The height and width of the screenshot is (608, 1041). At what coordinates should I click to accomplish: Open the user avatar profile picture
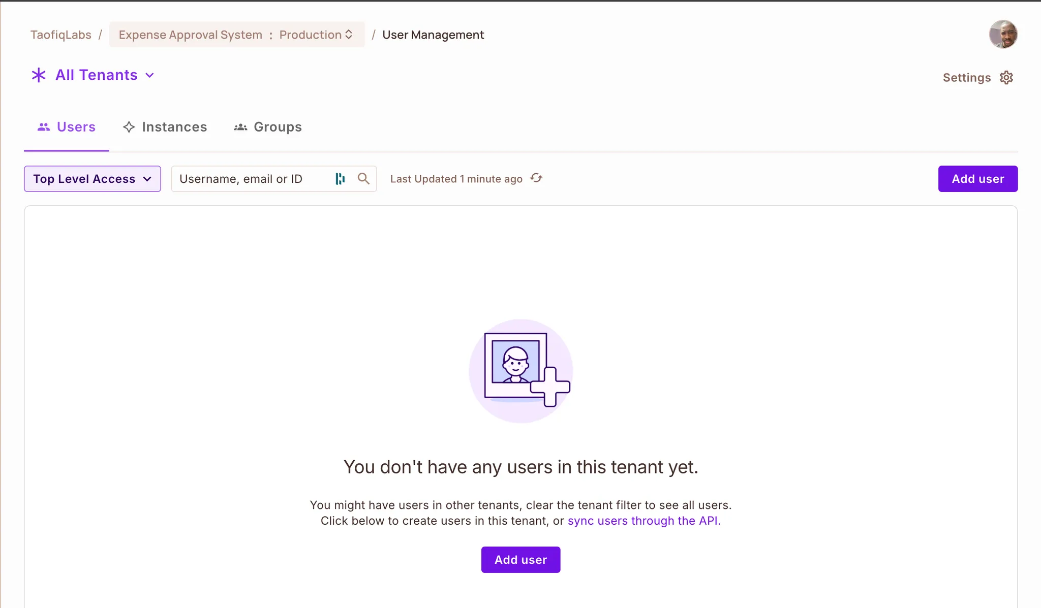coord(1003,35)
